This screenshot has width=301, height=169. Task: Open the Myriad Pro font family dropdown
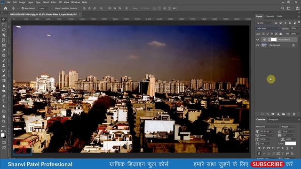pyautogui.click(x=267, y=127)
